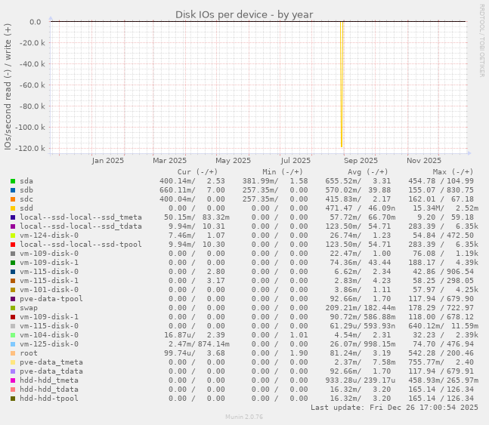Screen dimensions: 489x425
Task: Click the pve-data_tdata legend color square
Action: click(x=13, y=371)
